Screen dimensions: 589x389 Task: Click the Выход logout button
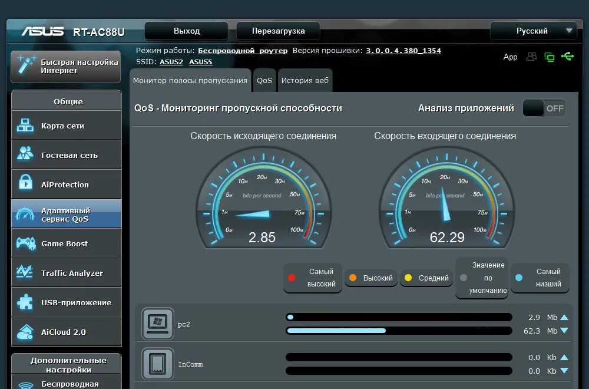[x=186, y=31]
